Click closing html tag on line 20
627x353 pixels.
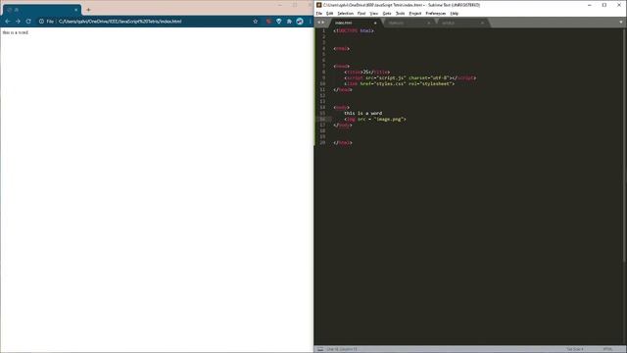tap(343, 142)
